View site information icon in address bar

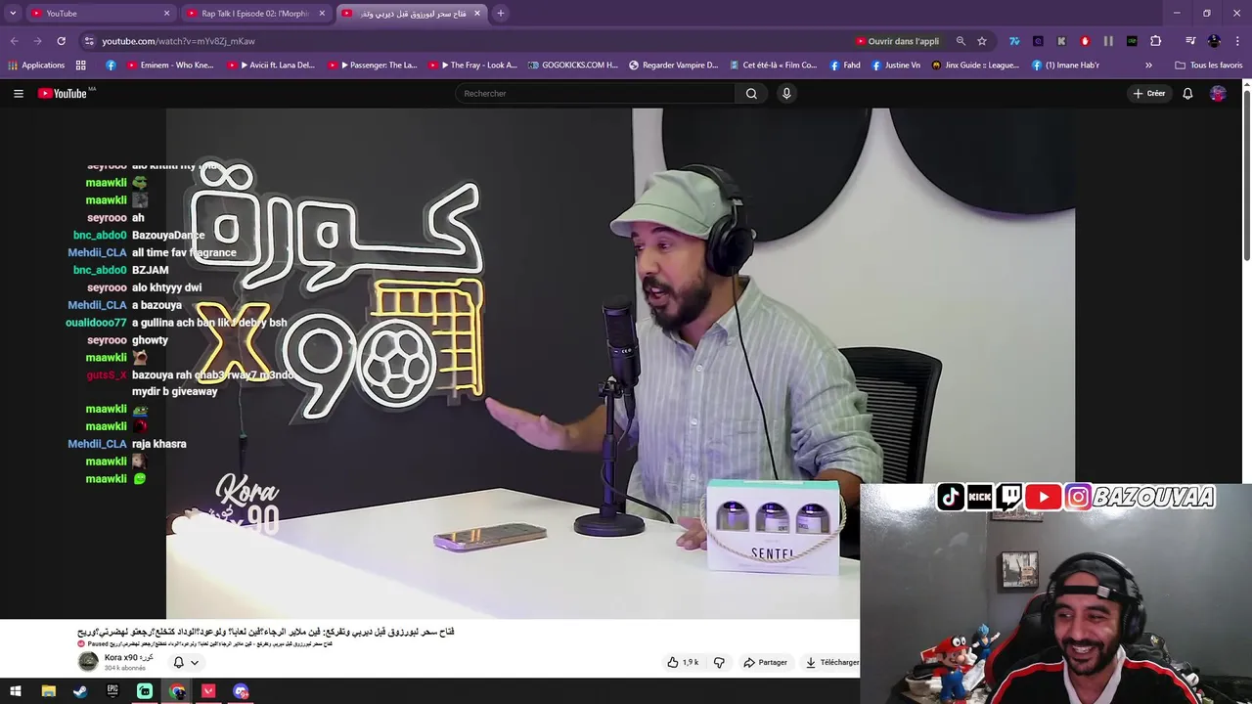point(89,41)
